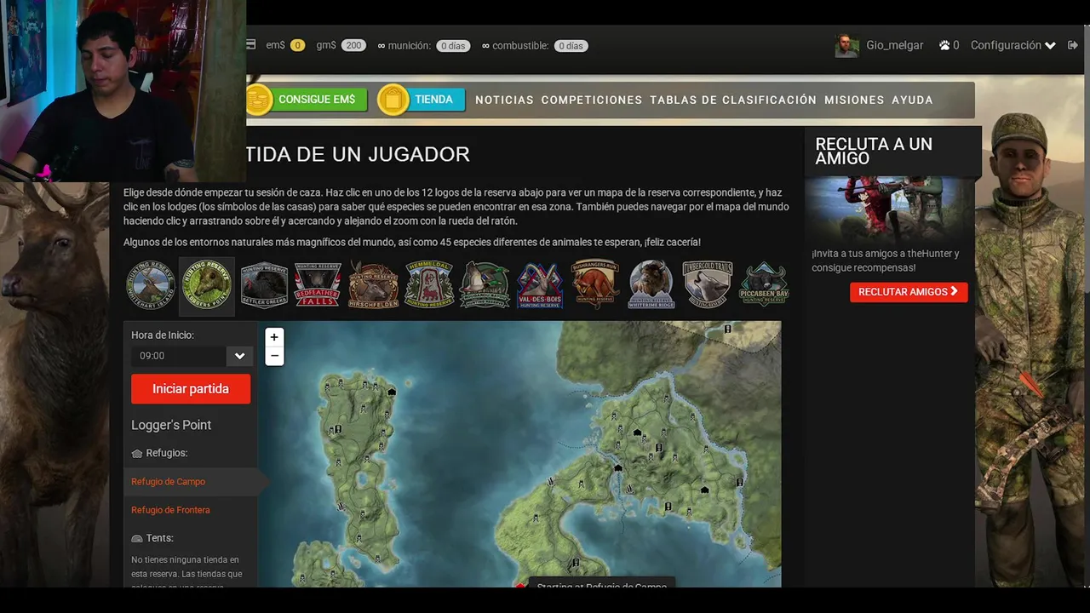This screenshot has width=1090, height=613.
Task: Click the logout icon in top bar
Action: (x=1073, y=45)
